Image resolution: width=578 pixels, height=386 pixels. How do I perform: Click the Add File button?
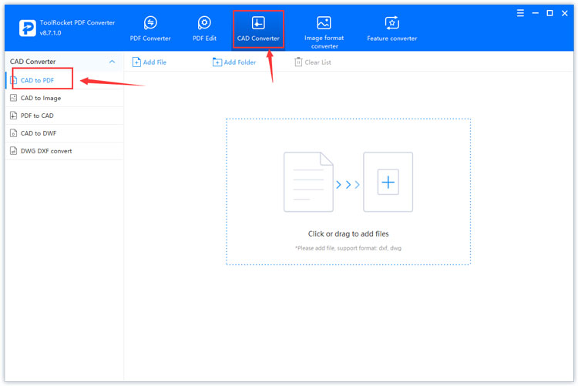pos(150,62)
